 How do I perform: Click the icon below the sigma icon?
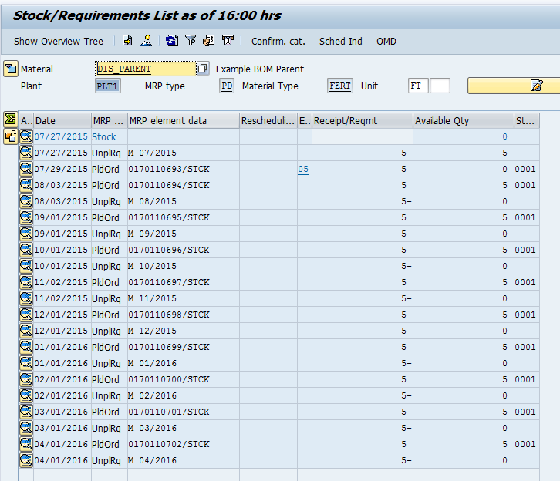pyautogui.click(x=10, y=136)
